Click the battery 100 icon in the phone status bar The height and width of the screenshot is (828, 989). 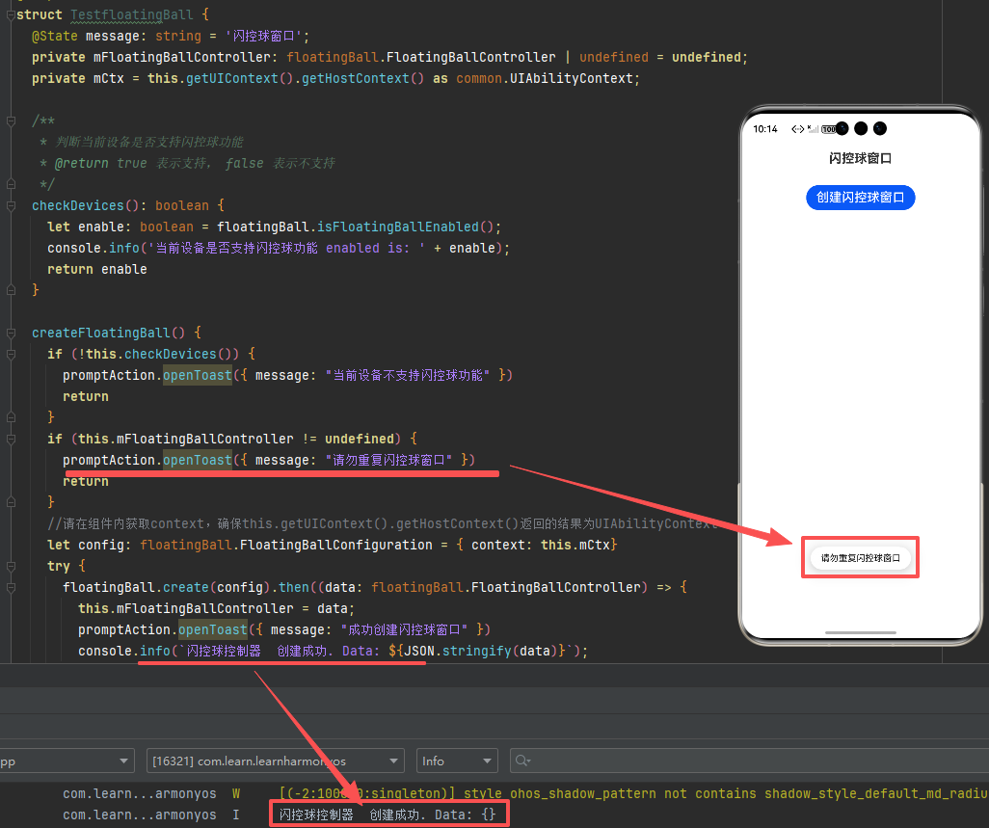point(828,129)
